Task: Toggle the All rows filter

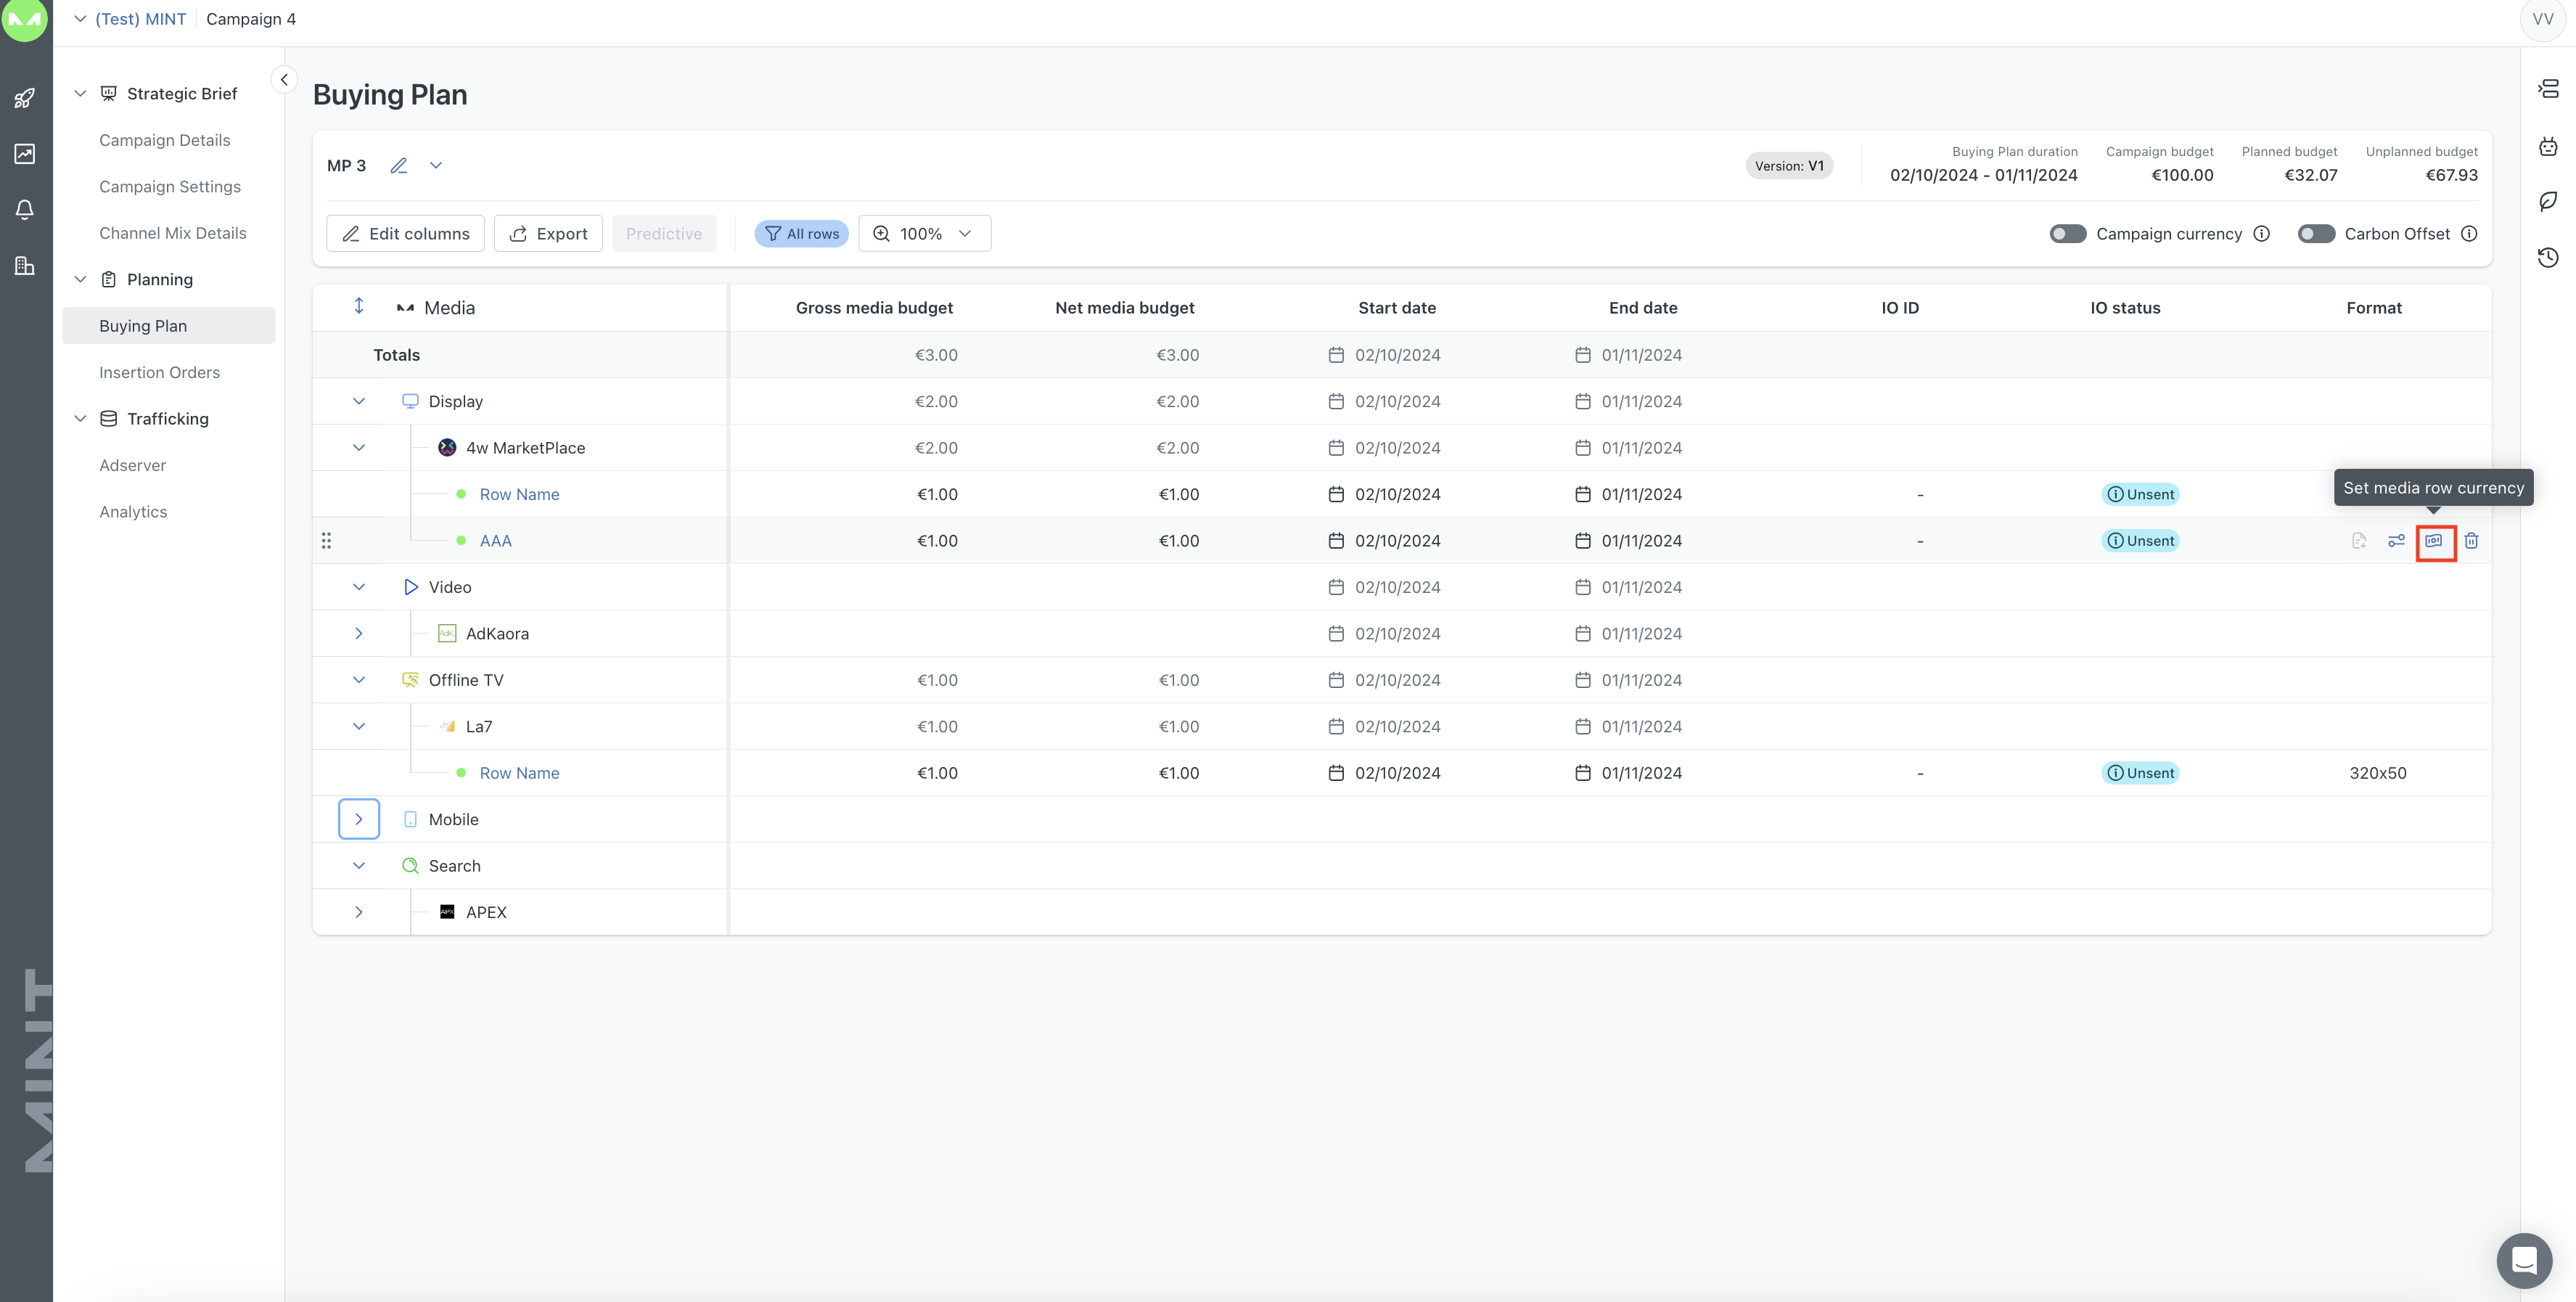Action: click(801, 234)
